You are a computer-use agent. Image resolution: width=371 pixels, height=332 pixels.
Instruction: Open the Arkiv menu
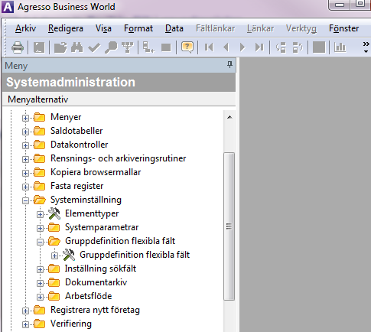tap(25, 28)
